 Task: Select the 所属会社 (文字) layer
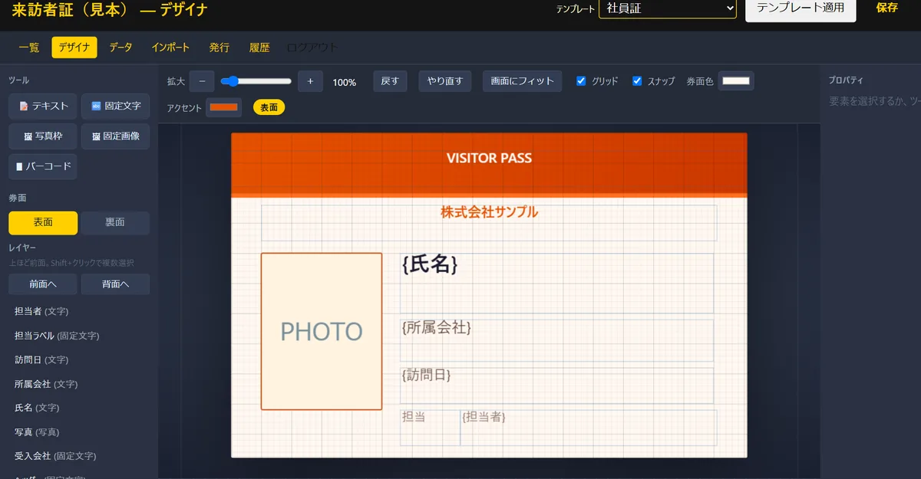(x=79, y=384)
